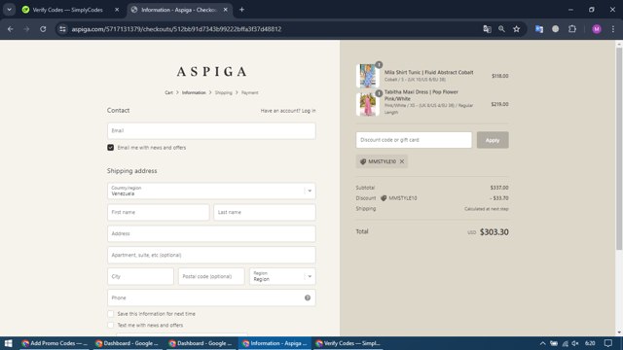Select the Shipping breadcrumb step
Screen dimensions: 623x350
coord(223,92)
